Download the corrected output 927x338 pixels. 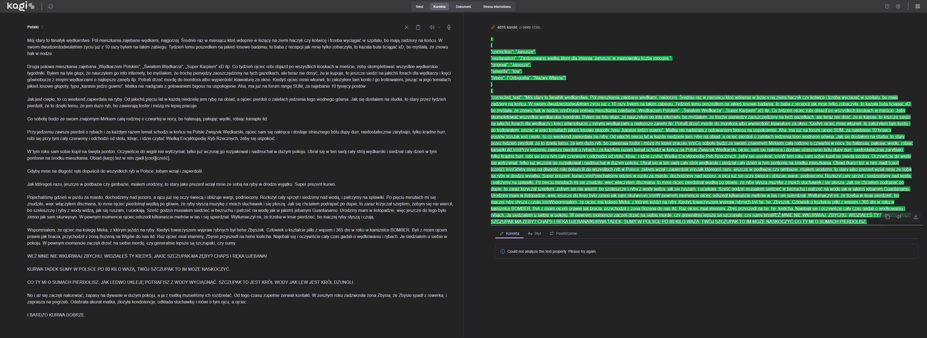click(x=916, y=217)
